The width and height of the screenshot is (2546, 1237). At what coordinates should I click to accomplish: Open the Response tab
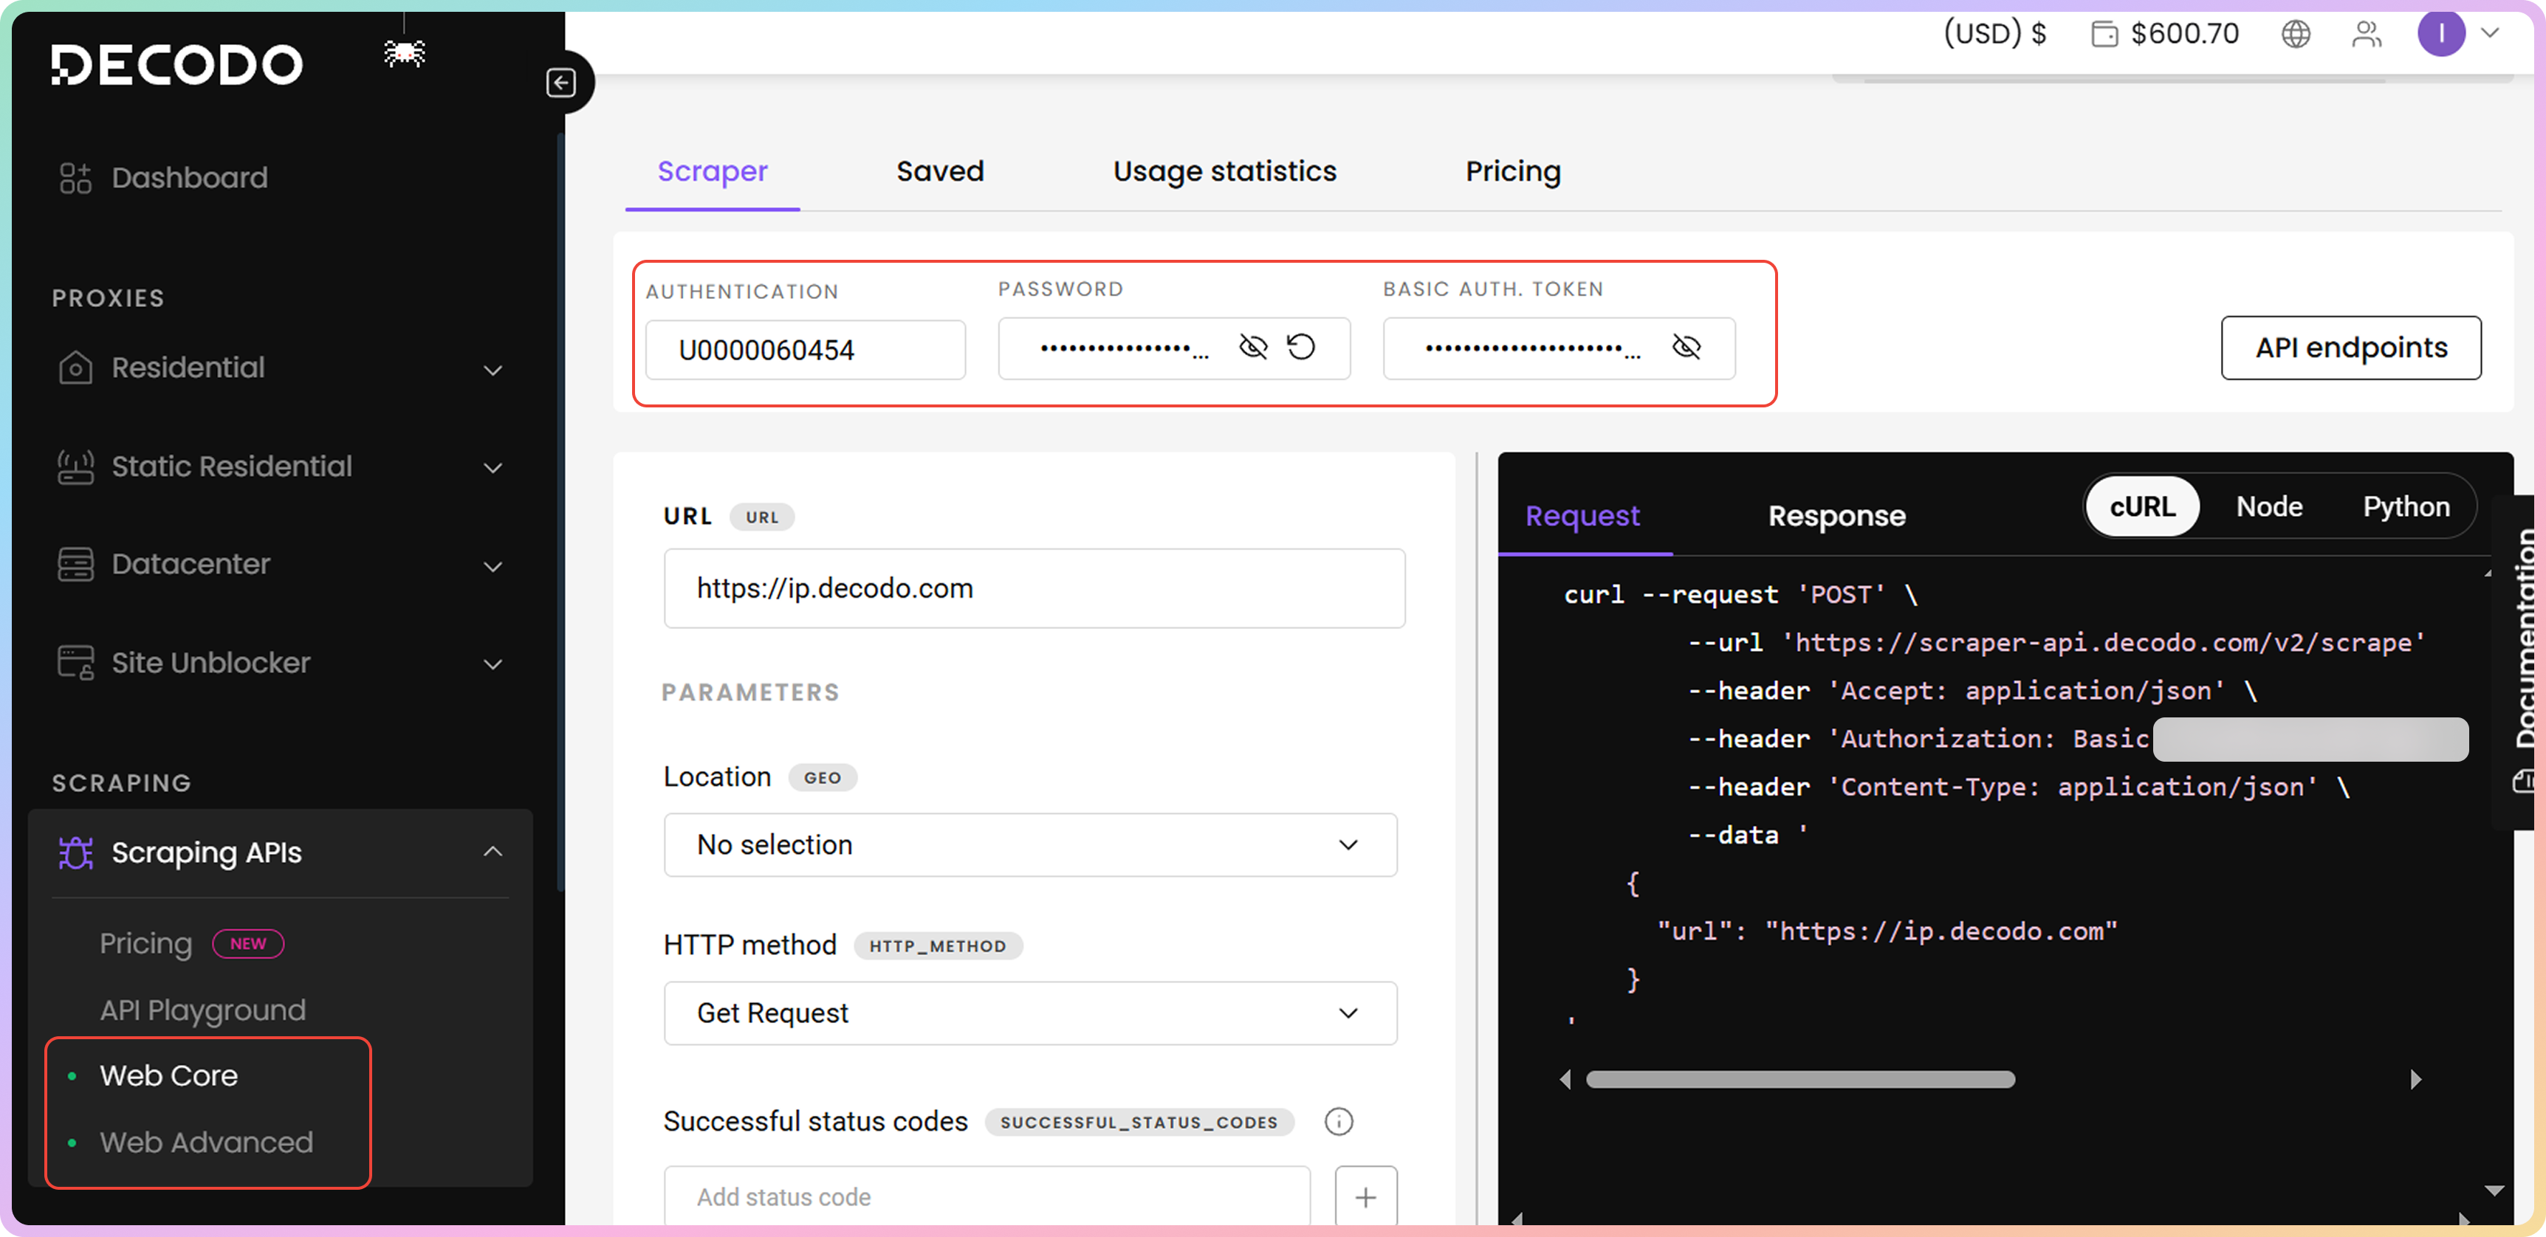(x=1836, y=516)
